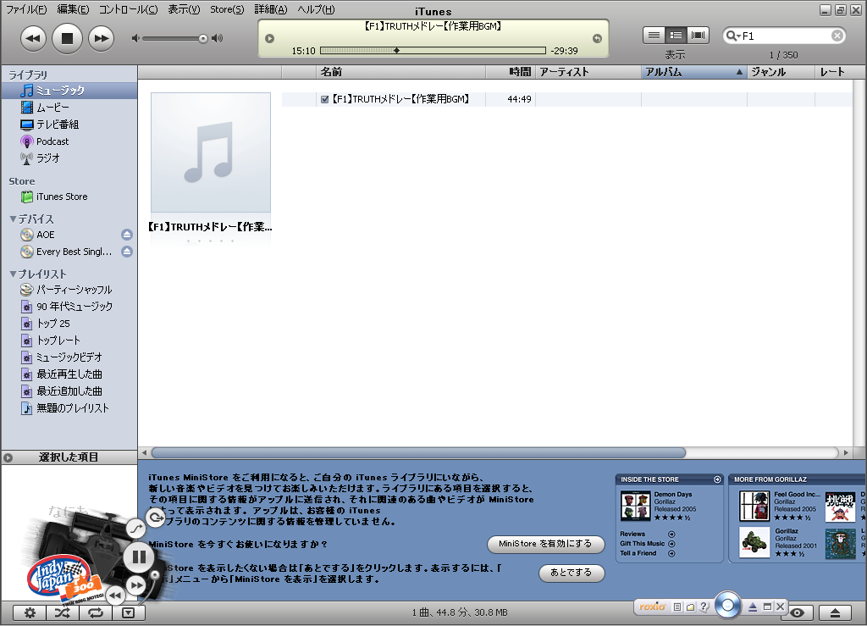This screenshot has width=867, height=626.
Task: Click the max volume speaker icon
Action: [x=218, y=38]
